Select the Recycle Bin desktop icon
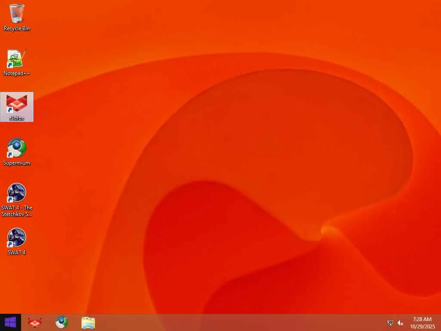This screenshot has height=331, width=441. pos(17,17)
